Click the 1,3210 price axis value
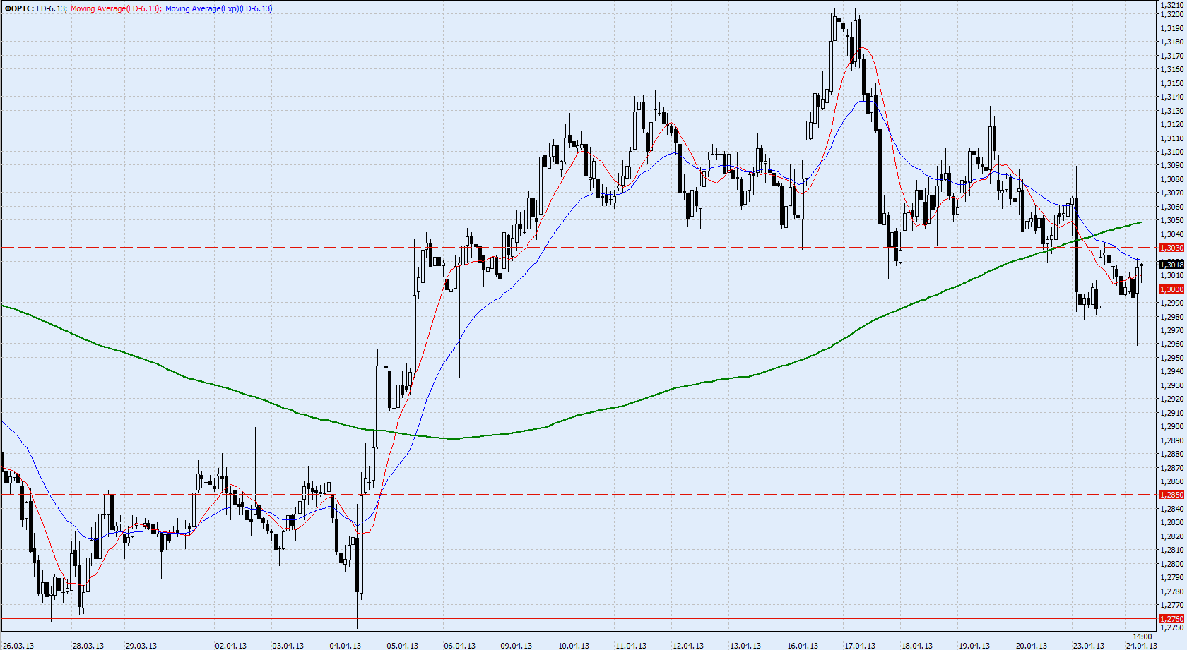The height and width of the screenshot is (650, 1187). click(1172, 5)
